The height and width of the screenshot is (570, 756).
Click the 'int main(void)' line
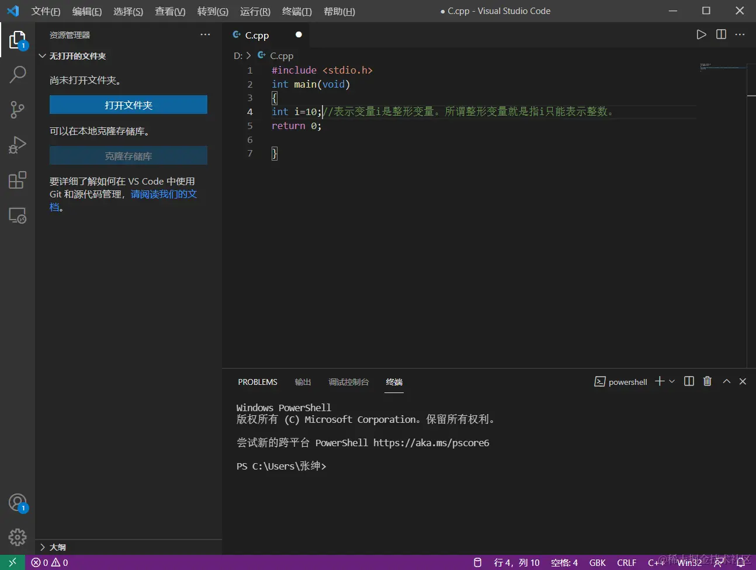(x=311, y=84)
